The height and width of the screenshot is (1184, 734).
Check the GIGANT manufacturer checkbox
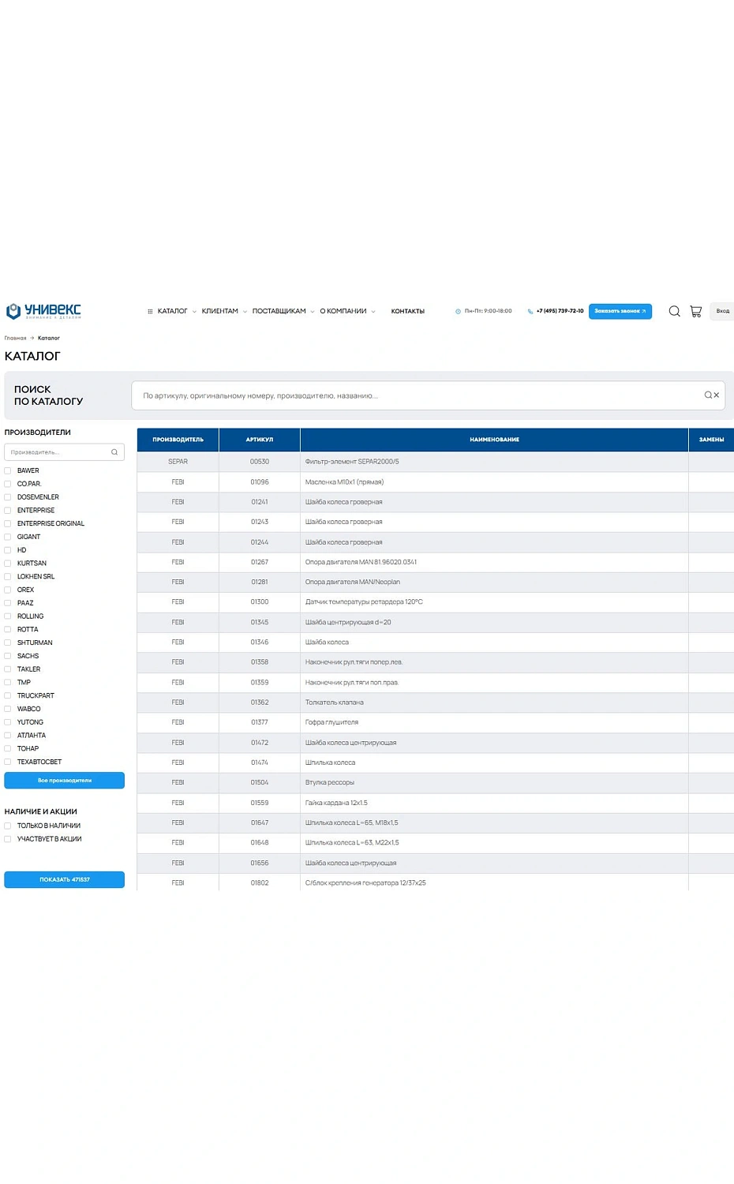8,537
